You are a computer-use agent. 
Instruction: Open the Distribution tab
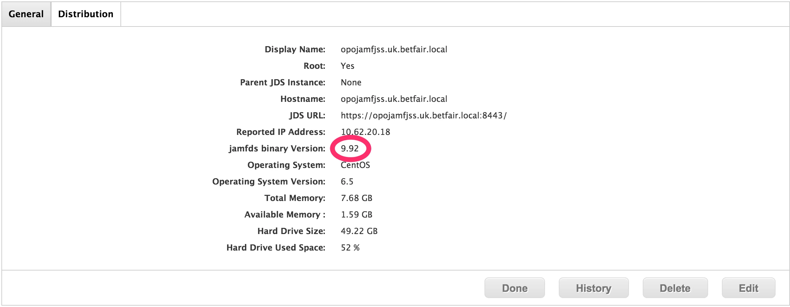click(x=86, y=14)
